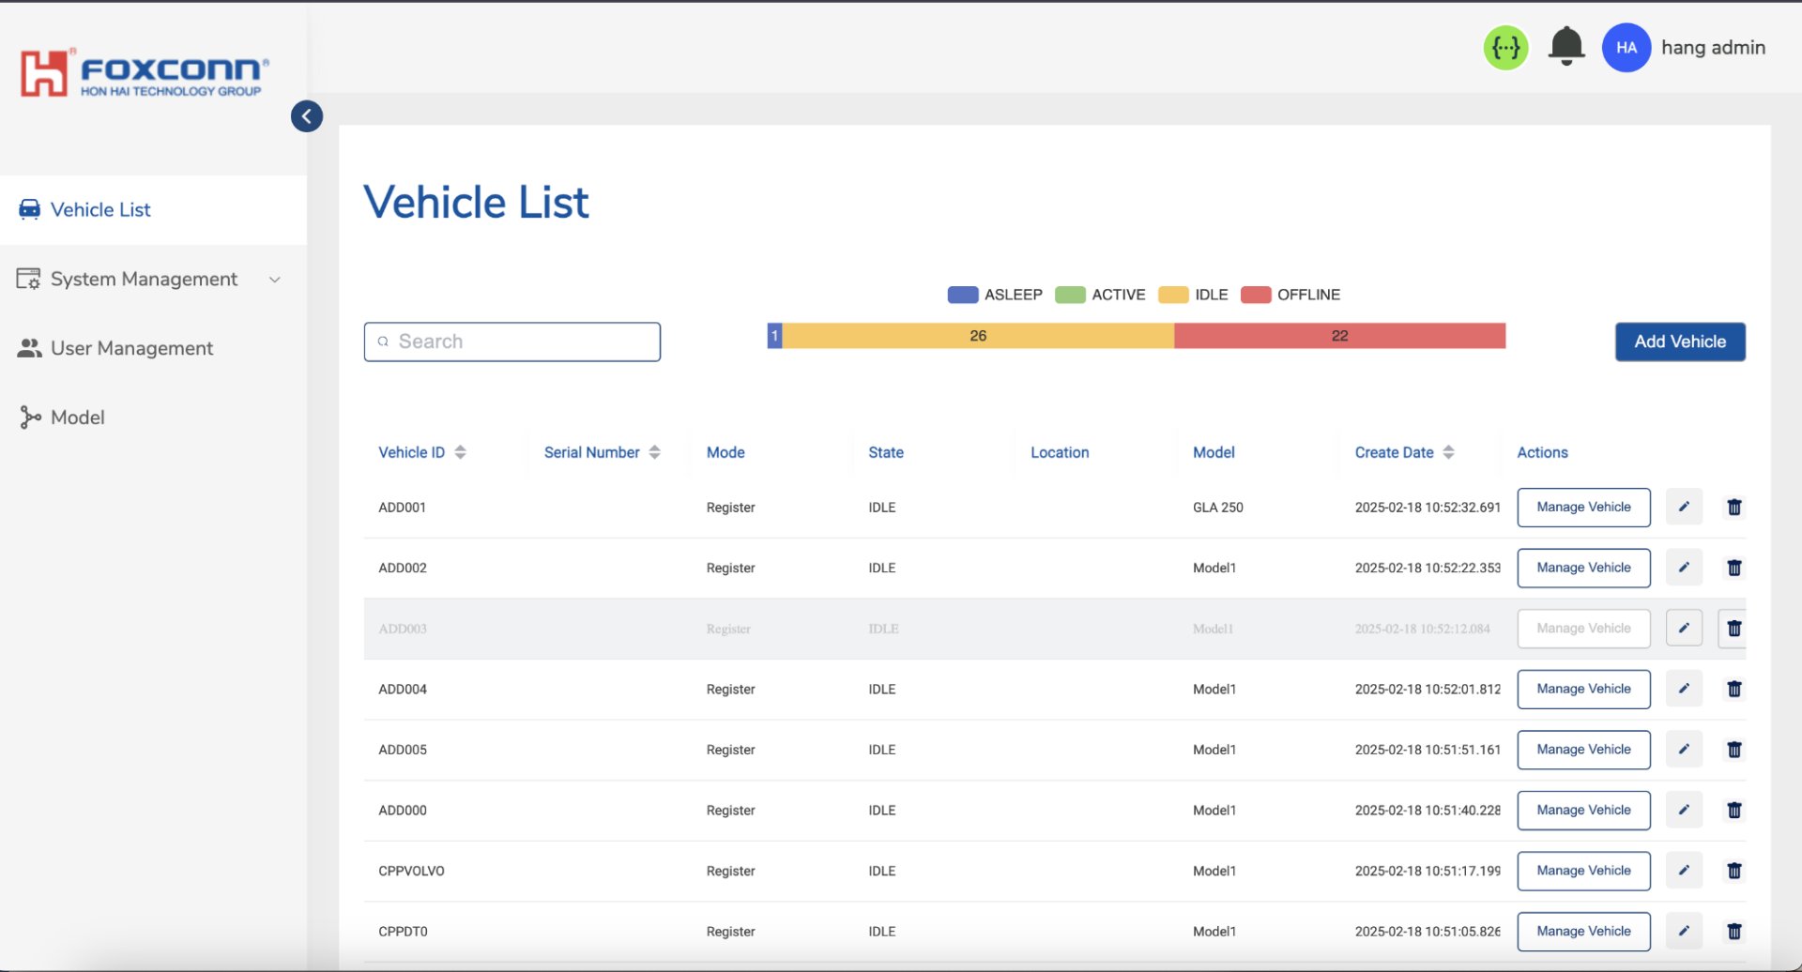Toggle the ASLEEP legend item
This screenshot has height=972, width=1802.
coord(995,295)
